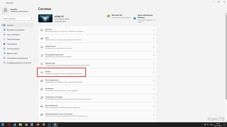
Task: Open Учетные записи in the sidebar
Action: click(17, 49)
